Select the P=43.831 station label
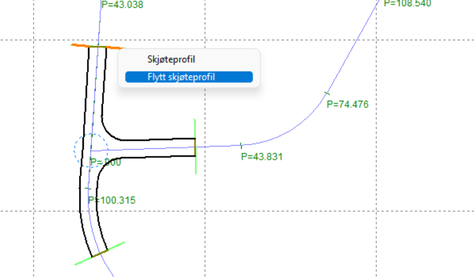Screen dimensions: 474x277 [x=261, y=157]
